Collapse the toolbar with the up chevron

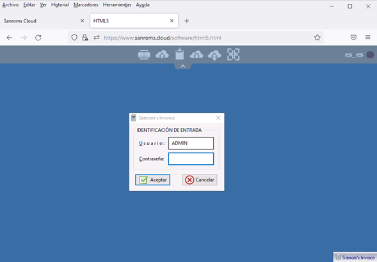pos(182,66)
